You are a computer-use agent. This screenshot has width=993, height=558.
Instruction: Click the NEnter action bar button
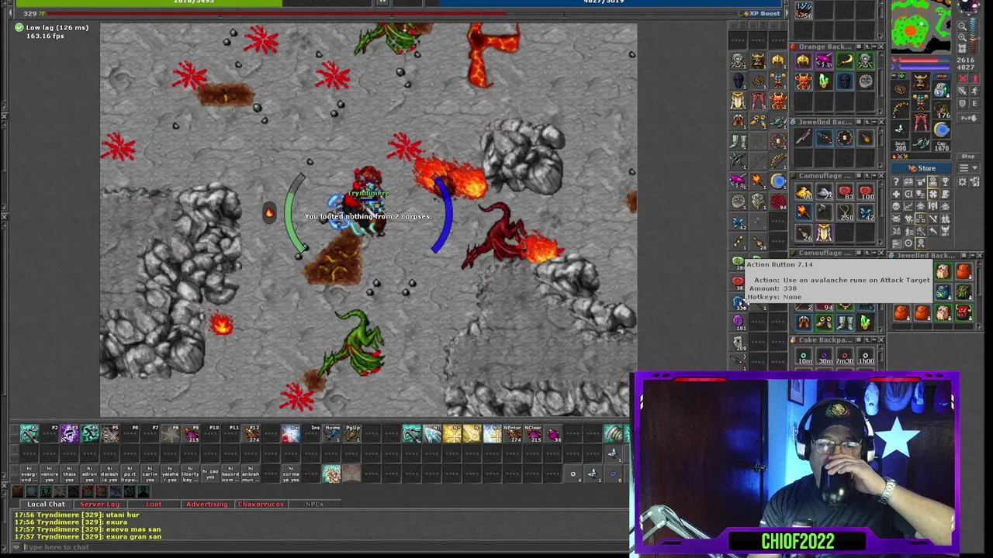512,433
